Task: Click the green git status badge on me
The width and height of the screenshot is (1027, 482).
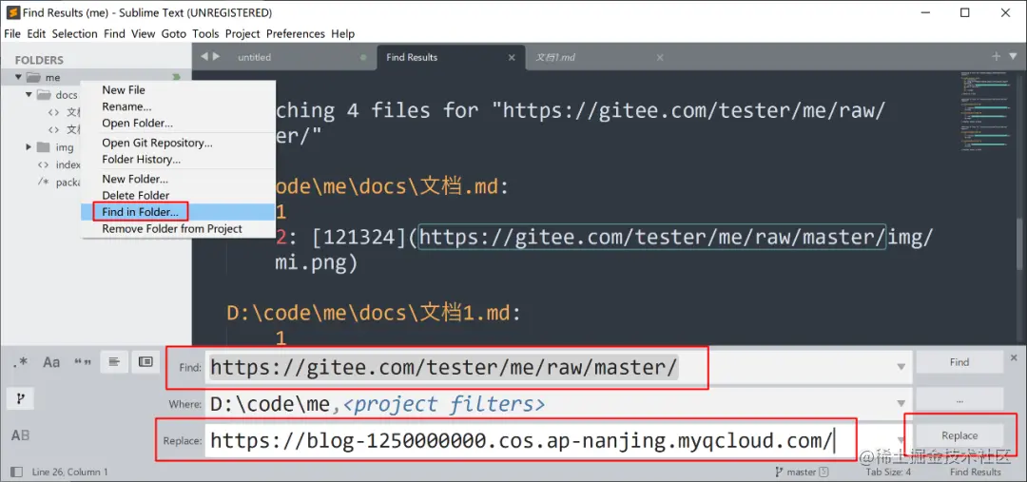Action: 176,77
